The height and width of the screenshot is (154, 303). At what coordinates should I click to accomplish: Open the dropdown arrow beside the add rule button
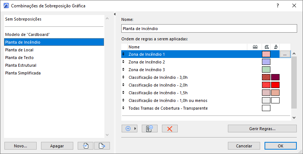(x=135, y=129)
